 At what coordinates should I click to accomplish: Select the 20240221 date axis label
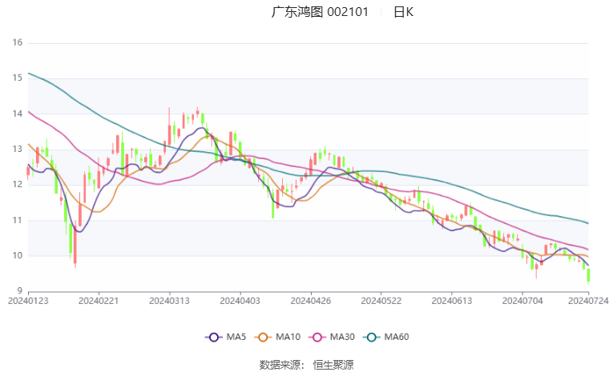pos(99,301)
